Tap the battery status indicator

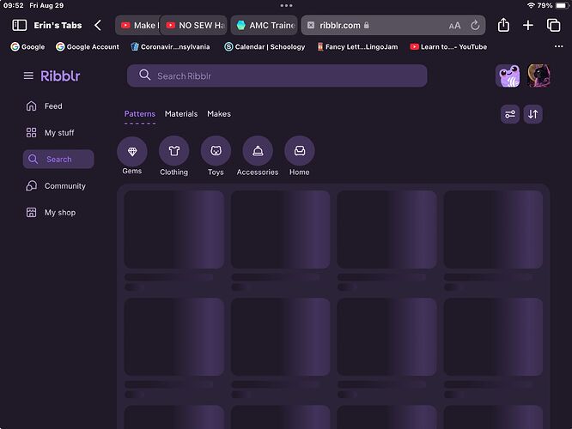(562, 5)
